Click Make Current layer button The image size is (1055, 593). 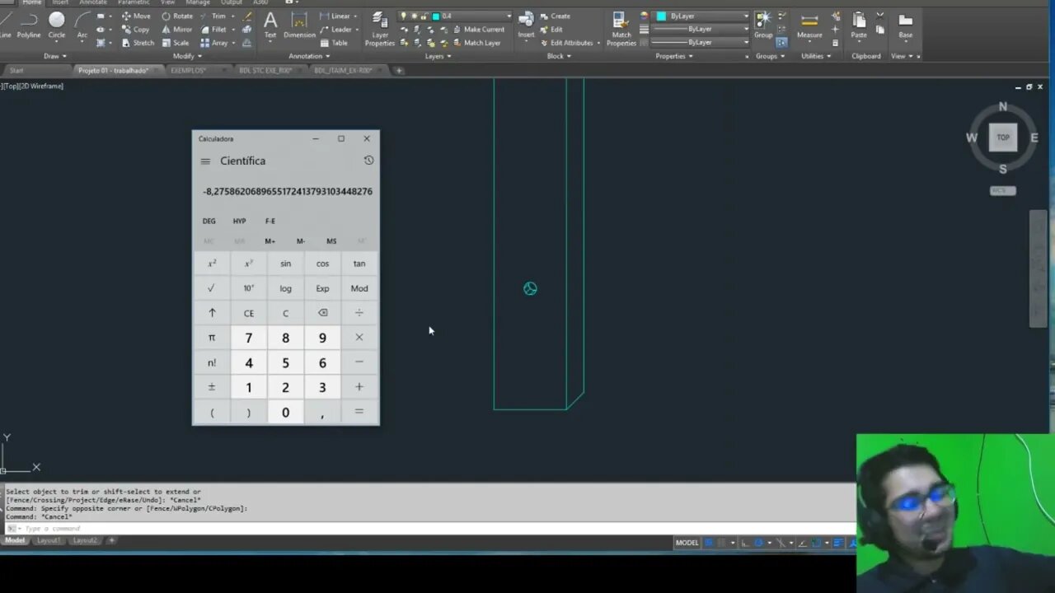coord(479,30)
